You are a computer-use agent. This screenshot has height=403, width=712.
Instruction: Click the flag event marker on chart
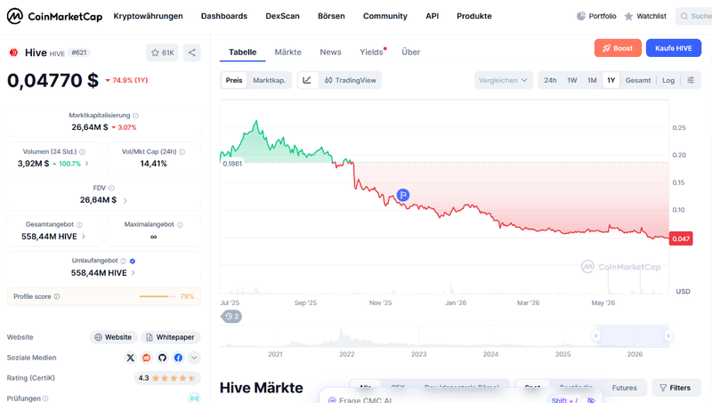pos(403,195)
